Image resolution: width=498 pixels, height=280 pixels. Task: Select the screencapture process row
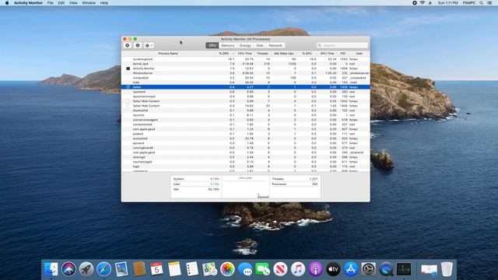coord(246,59)
